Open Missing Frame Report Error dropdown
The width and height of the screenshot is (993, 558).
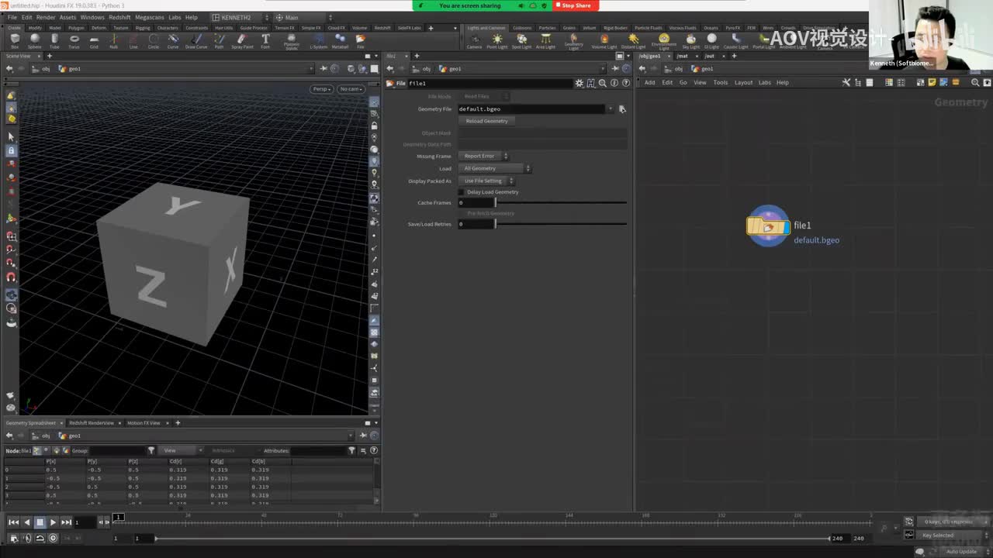click(x=483, y=156)
